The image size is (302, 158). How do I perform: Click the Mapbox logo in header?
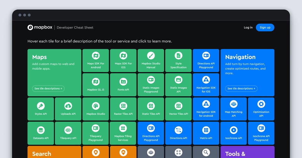tap(41, 28)
